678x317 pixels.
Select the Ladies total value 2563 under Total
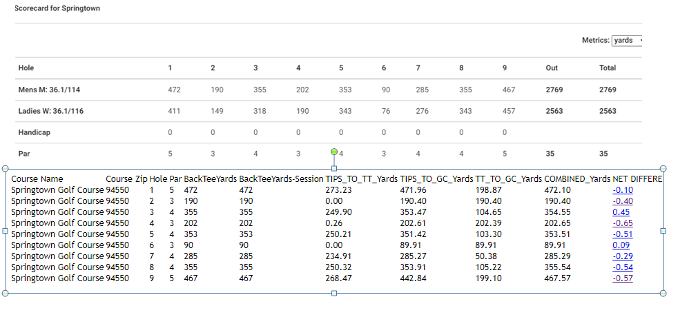click(608, 111)
